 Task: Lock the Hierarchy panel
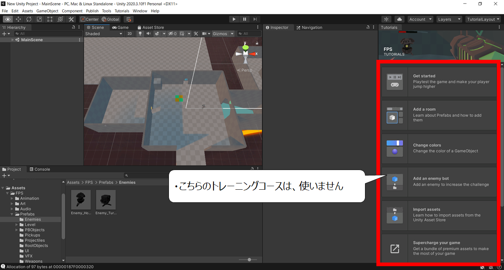(x=73, y=28)
